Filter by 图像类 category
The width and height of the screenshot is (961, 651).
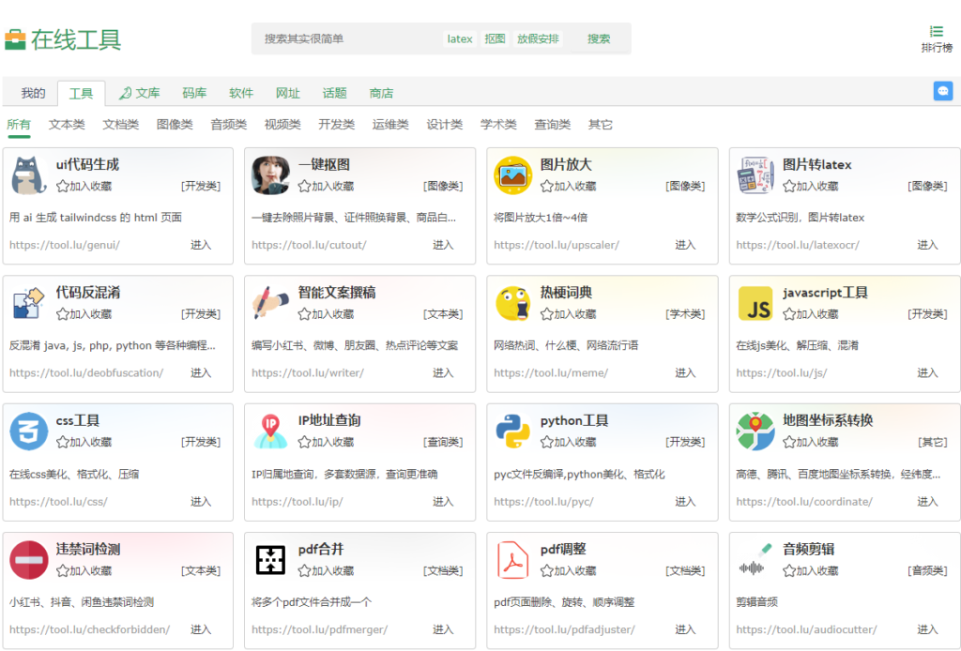click(x=175, y=125)
